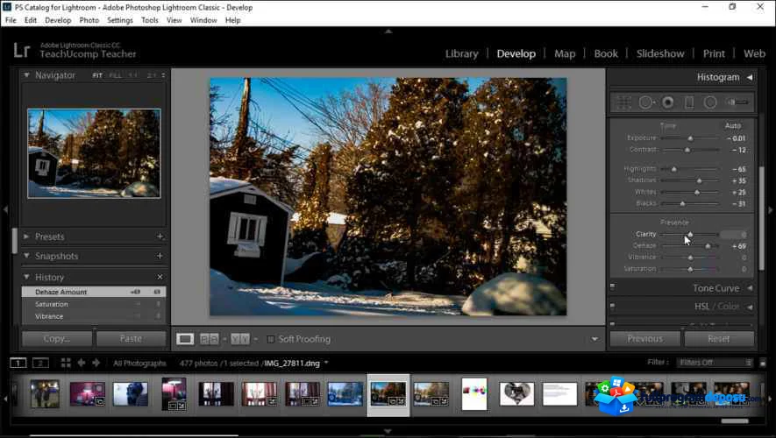
Task: Switch to Before and After view
Action: pos(240,339)
